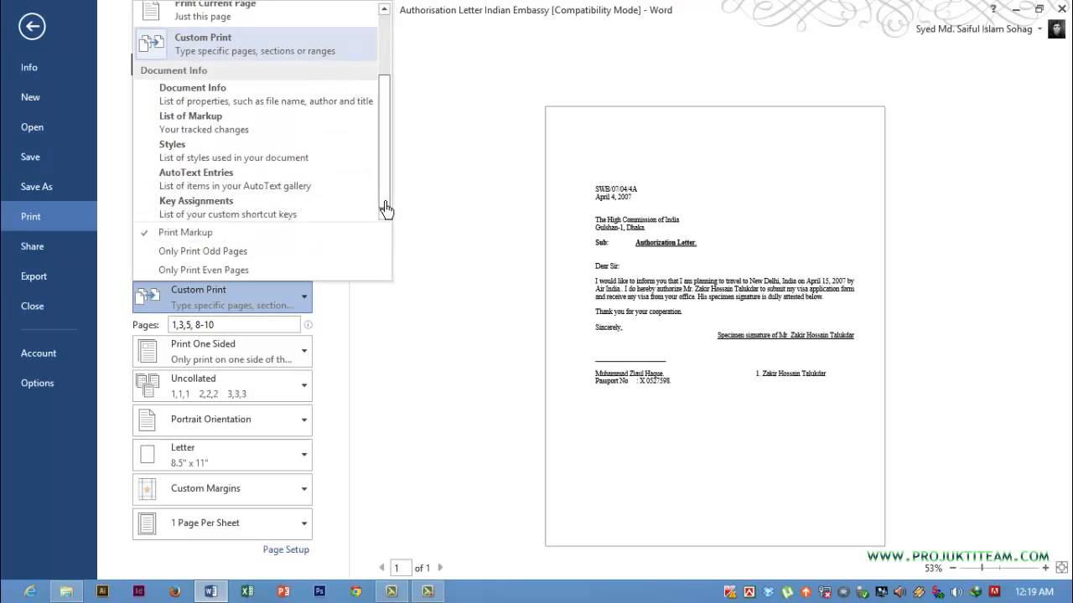
Task: Click the dropdown list scroll-up arrow
Action: click(384, 9)
